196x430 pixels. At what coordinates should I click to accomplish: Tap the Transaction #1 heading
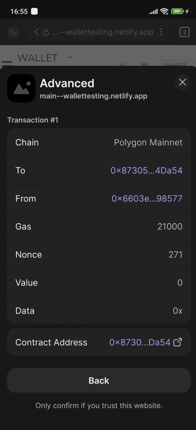coord(33,120)
